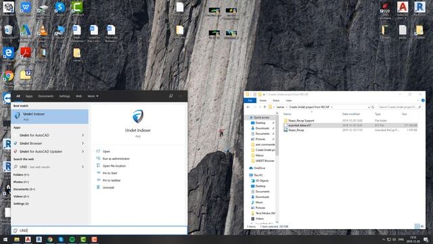Show Documents search results group
This screenshot has width=433, height=244.
tap(24, 189)
